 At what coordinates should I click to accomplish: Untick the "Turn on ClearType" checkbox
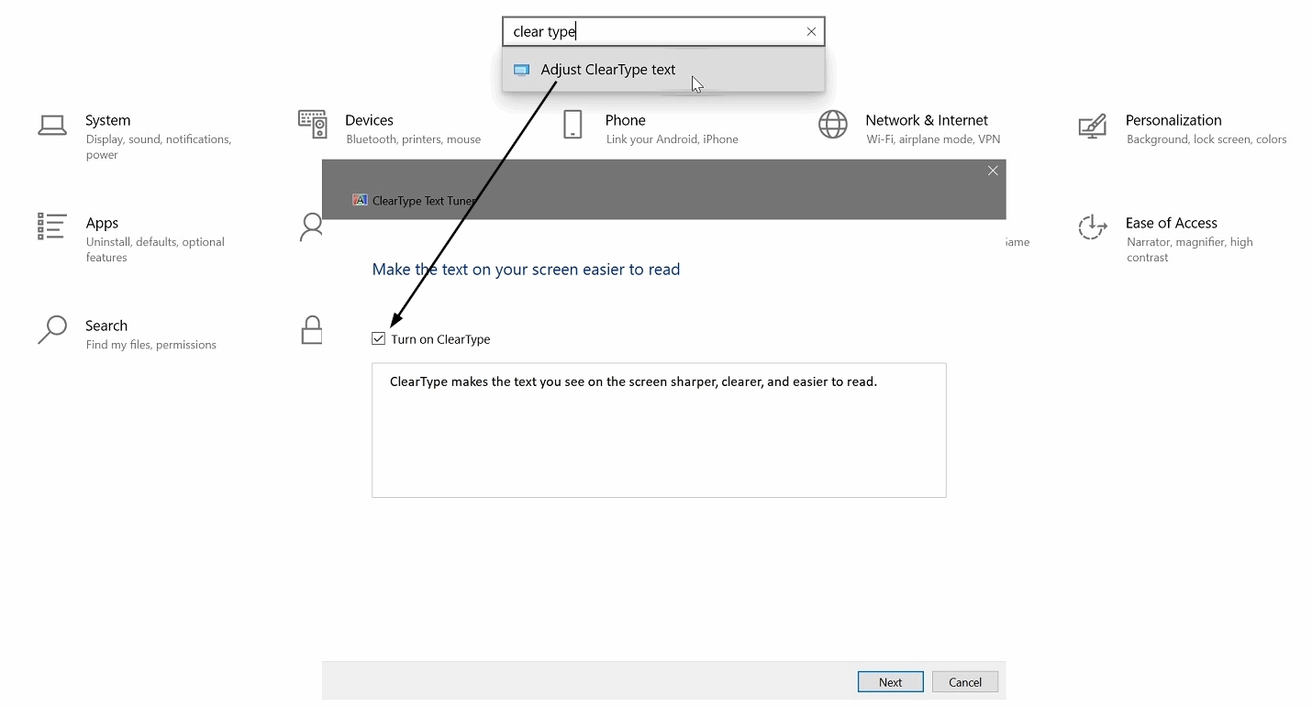click(378, 339)
